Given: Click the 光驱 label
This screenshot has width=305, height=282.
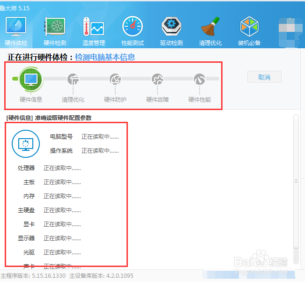Looking at the screenshot, I should 29,252.
